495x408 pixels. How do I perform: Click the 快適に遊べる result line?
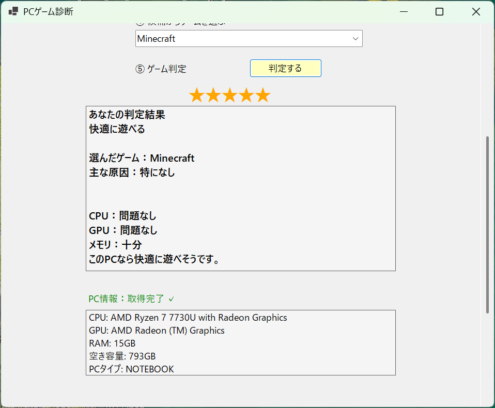click(117, 129)
